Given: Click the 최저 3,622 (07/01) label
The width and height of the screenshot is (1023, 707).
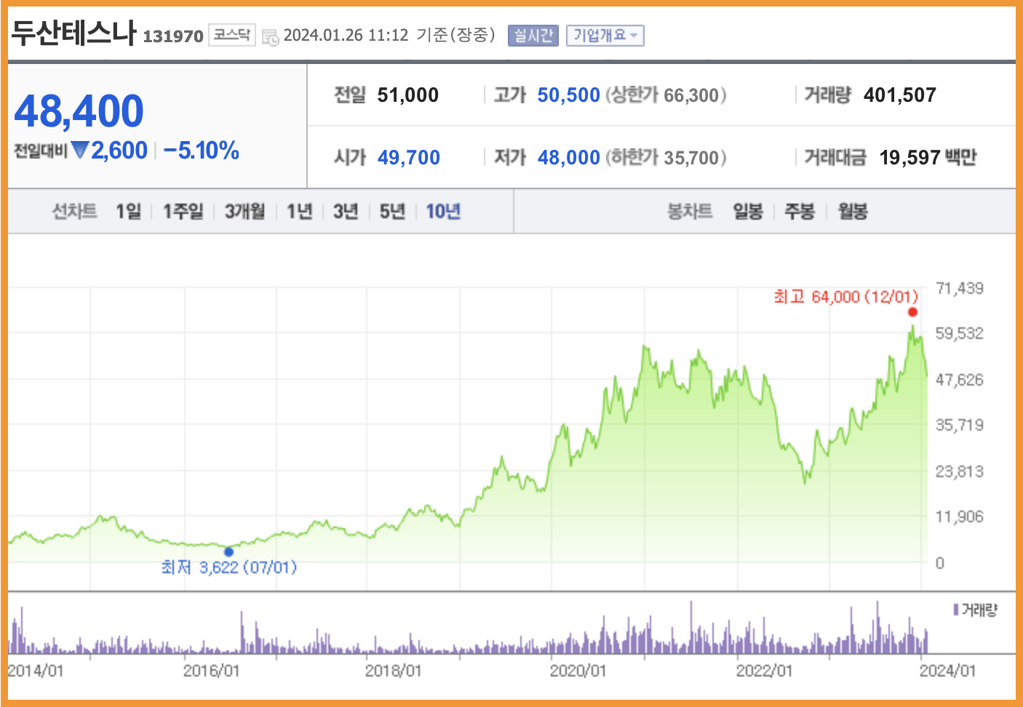Looking at the screenshot, I should coord(229,567).
